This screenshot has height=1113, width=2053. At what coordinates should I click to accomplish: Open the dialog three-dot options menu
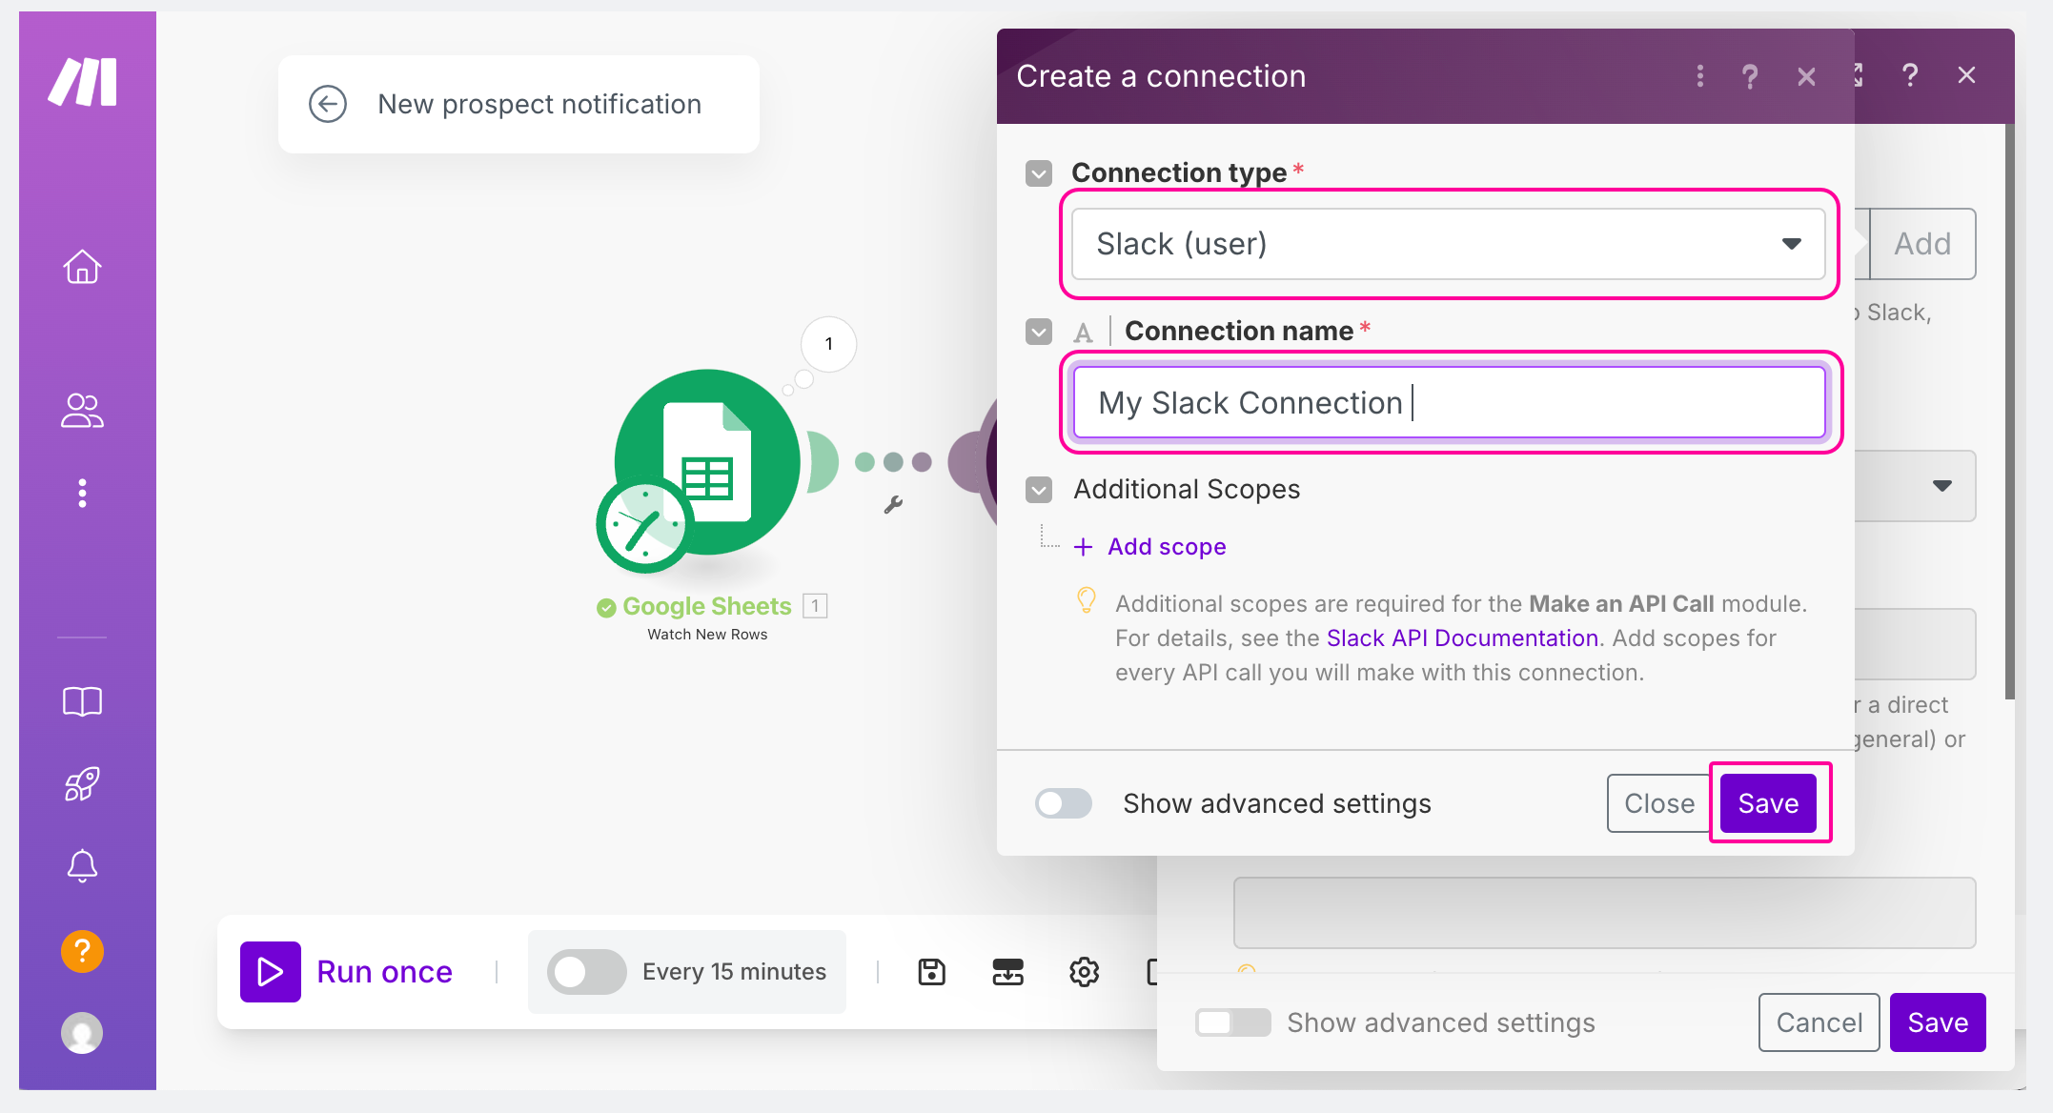click(x=1699, y=76)
